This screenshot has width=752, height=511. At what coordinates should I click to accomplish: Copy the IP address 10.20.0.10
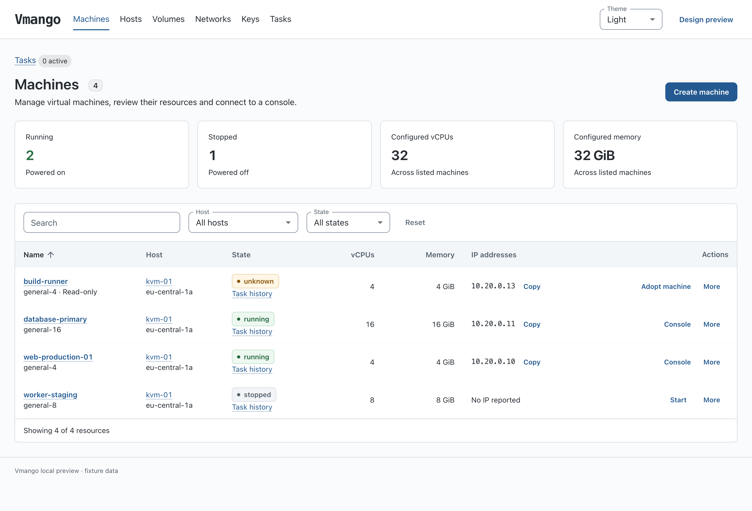[x=532, y=362]
